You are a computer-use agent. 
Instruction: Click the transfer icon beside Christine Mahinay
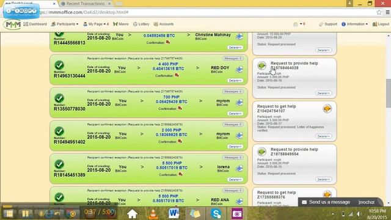[239, 37]
